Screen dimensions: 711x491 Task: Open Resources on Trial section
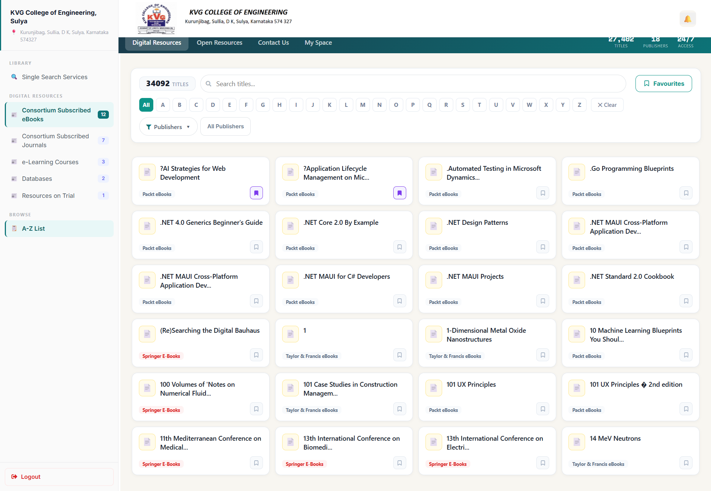coord(59,196)
